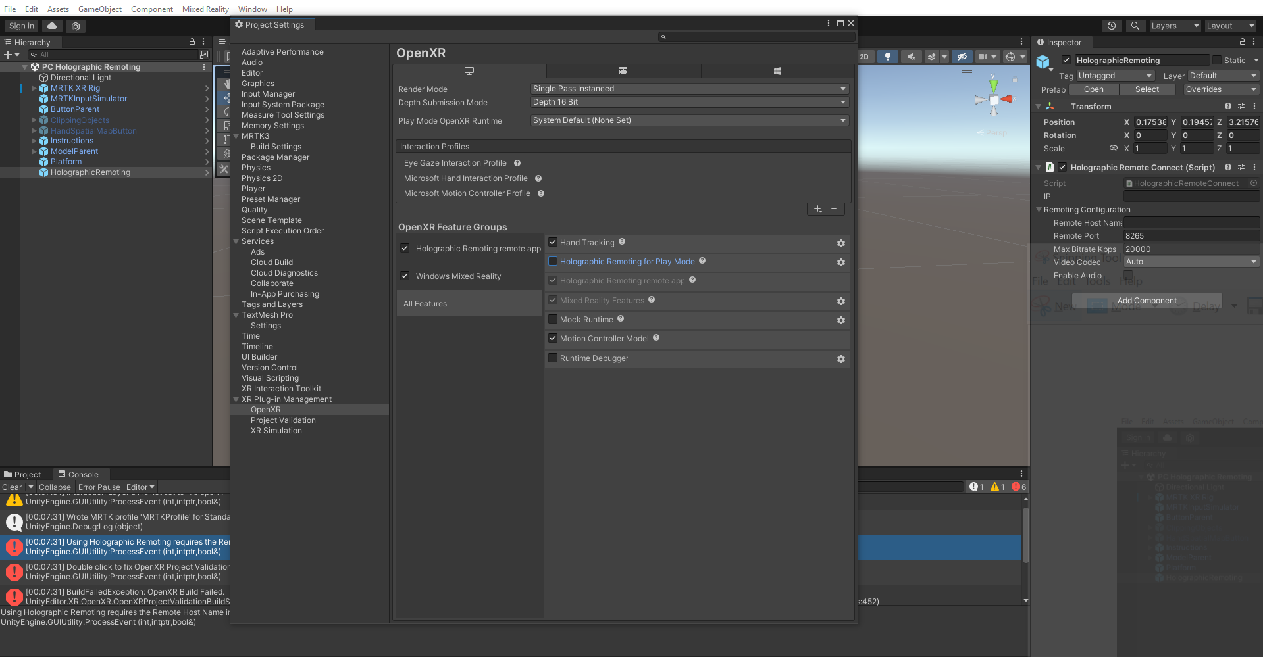The height and width of the screenshot is (657, 1263).
Task: Toggle the HolographicRemoting object active checkbox
Action: pos(1066,60)
